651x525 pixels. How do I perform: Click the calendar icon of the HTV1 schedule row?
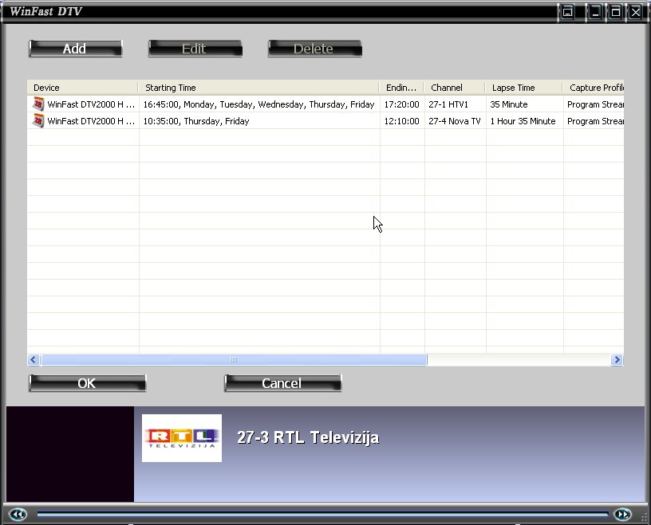point(38,104)
